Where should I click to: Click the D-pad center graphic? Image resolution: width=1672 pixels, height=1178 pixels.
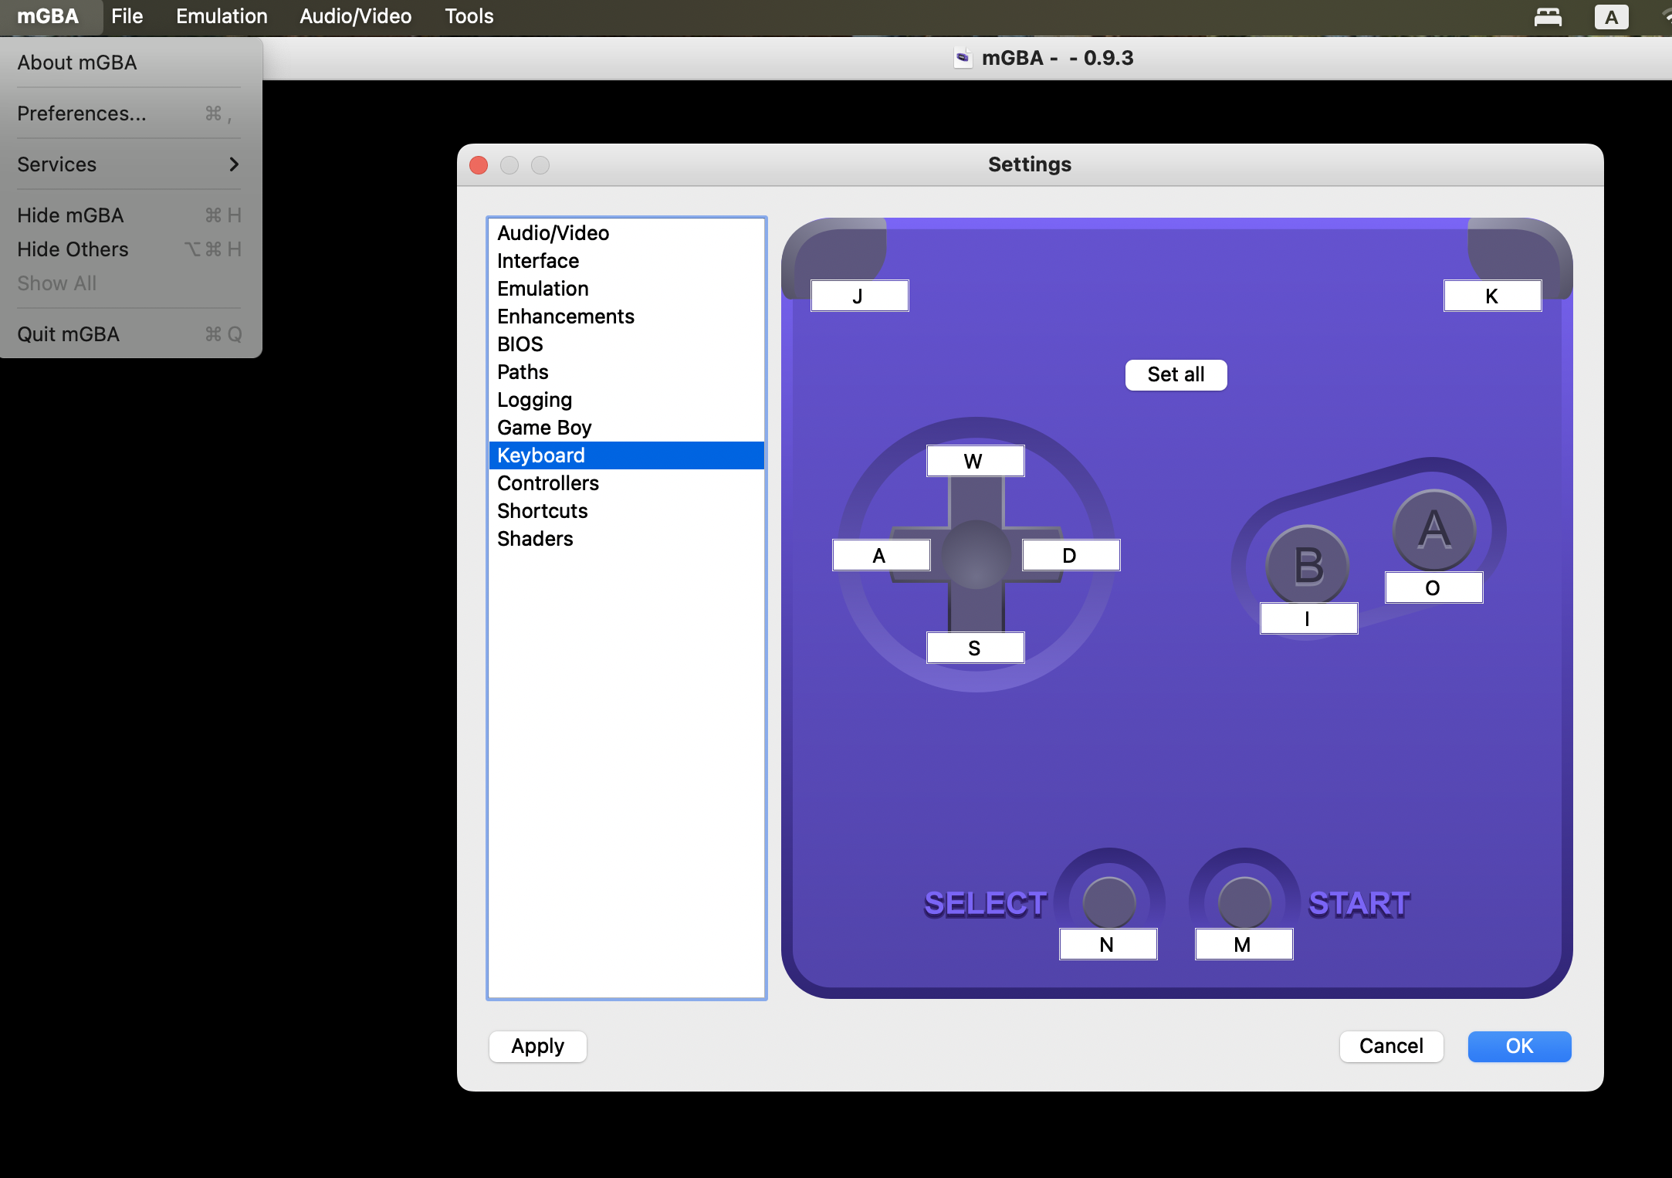click(976, 554)
